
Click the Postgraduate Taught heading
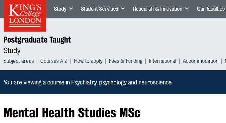click(37, 40)
